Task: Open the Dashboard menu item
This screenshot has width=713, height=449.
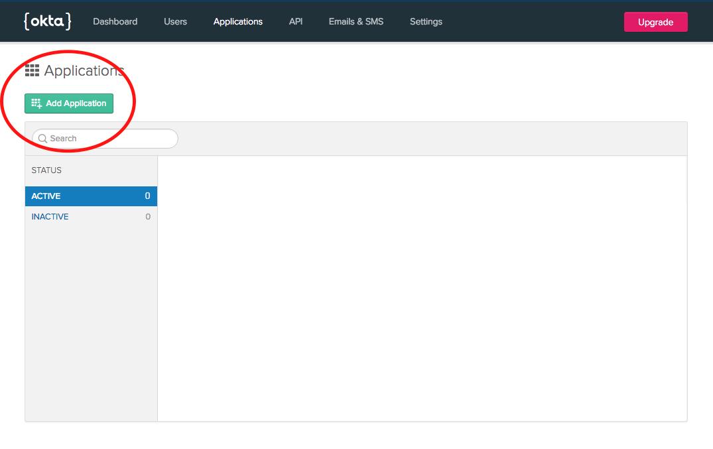Action: tap(115, 22)
